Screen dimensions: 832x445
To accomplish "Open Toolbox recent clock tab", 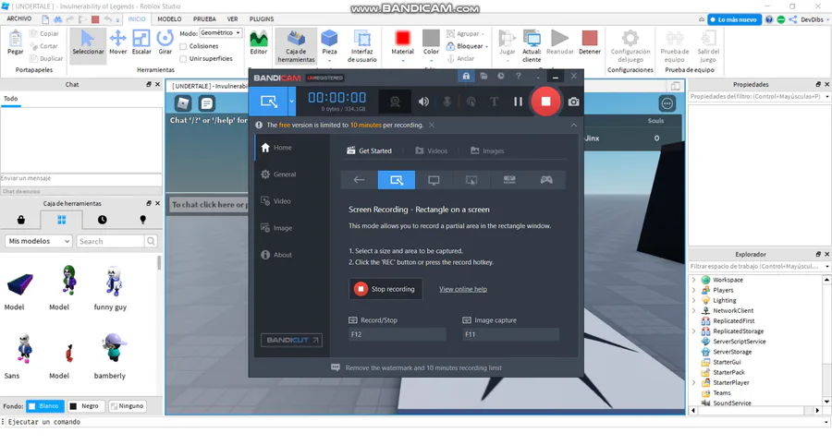I will pyautogui.click(x=102, y=220).
